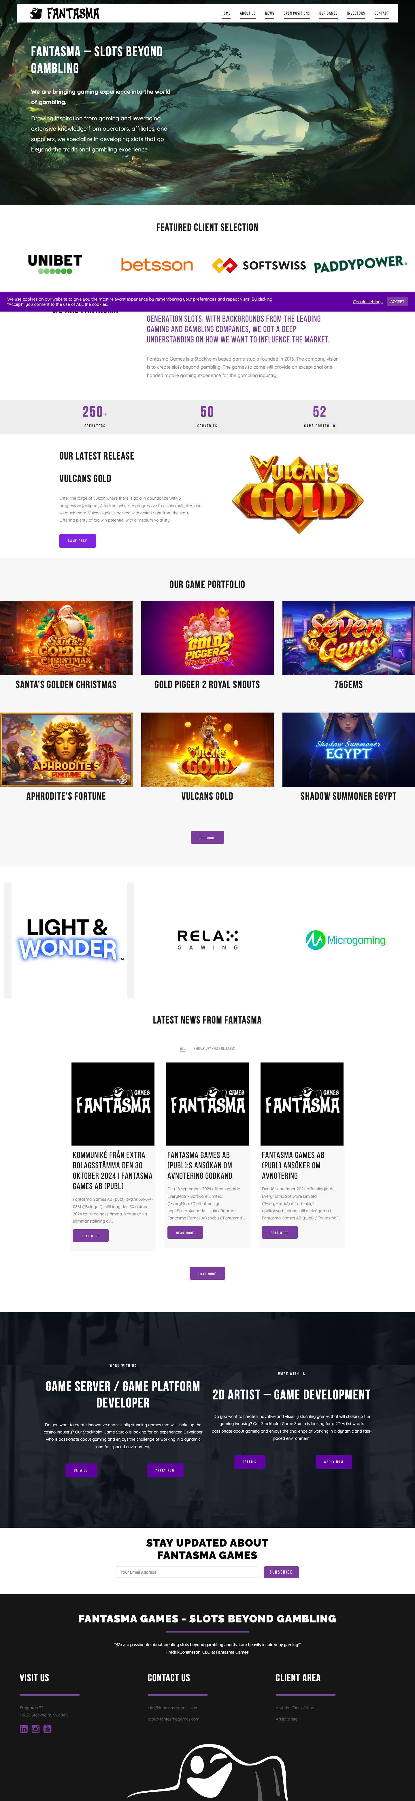Open the Instagram icon in the footer
Image resolution: width=415 pixels, height=1801 pixels.
coord(36,1729)
